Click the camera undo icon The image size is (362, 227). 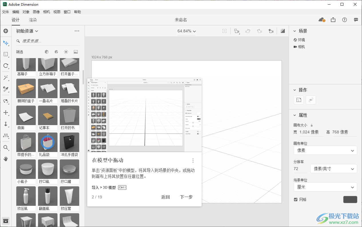click(x=248, y=31)
